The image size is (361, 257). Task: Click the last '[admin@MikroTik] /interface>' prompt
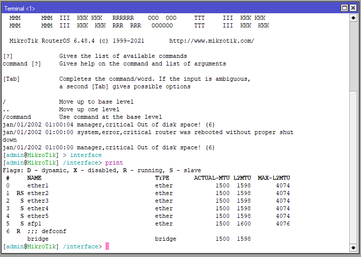[52, 246]
